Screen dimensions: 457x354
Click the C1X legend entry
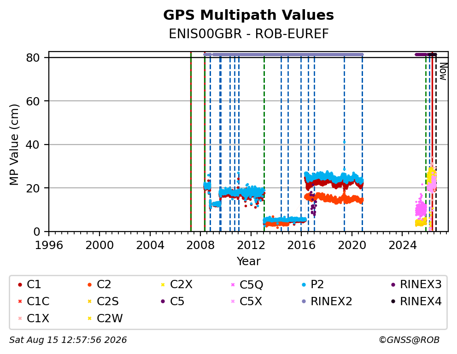pyautogui.click(x=34, y=319)
